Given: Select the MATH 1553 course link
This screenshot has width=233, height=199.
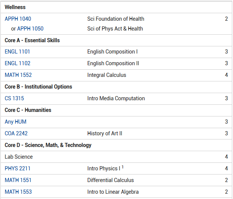Looking at the screenshot, I should [x=18, y=192].
